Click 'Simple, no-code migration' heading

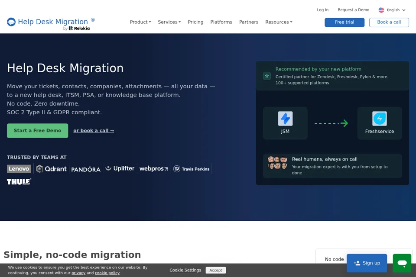pos(72,255)
